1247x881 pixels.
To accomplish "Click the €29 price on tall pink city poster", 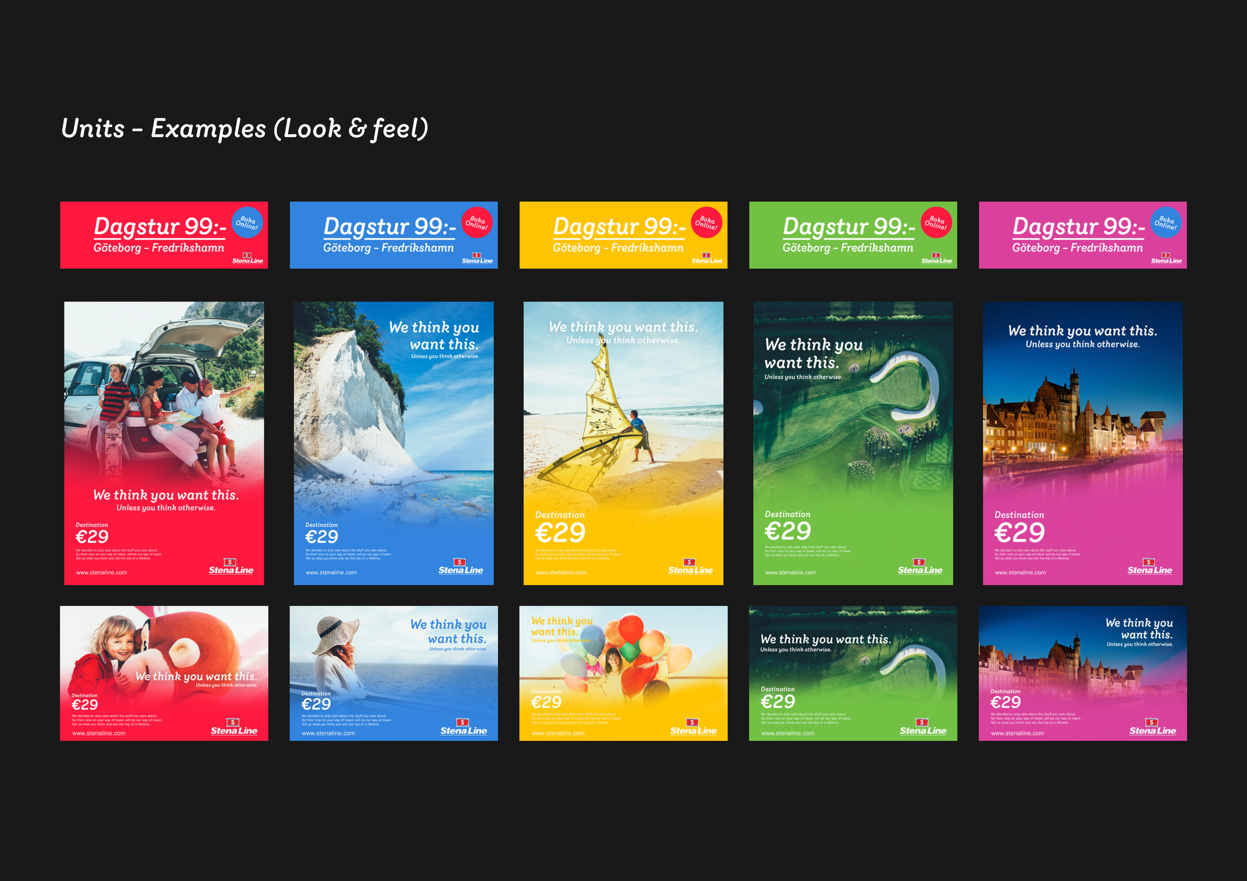I will click(1020, 532).
